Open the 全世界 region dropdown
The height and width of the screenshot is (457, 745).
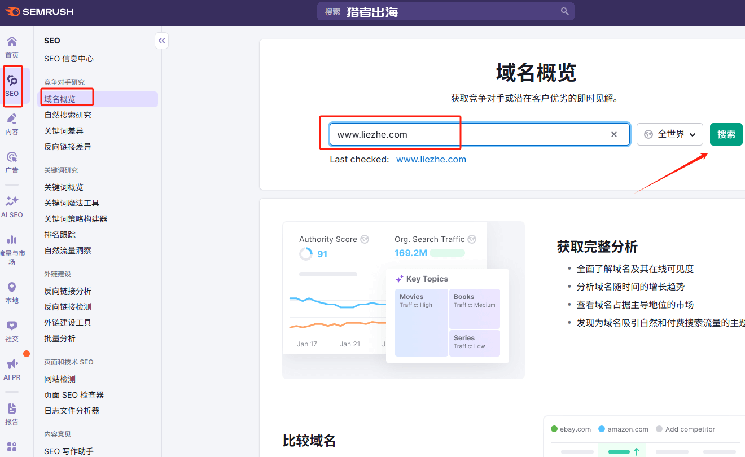click(670, 134)
